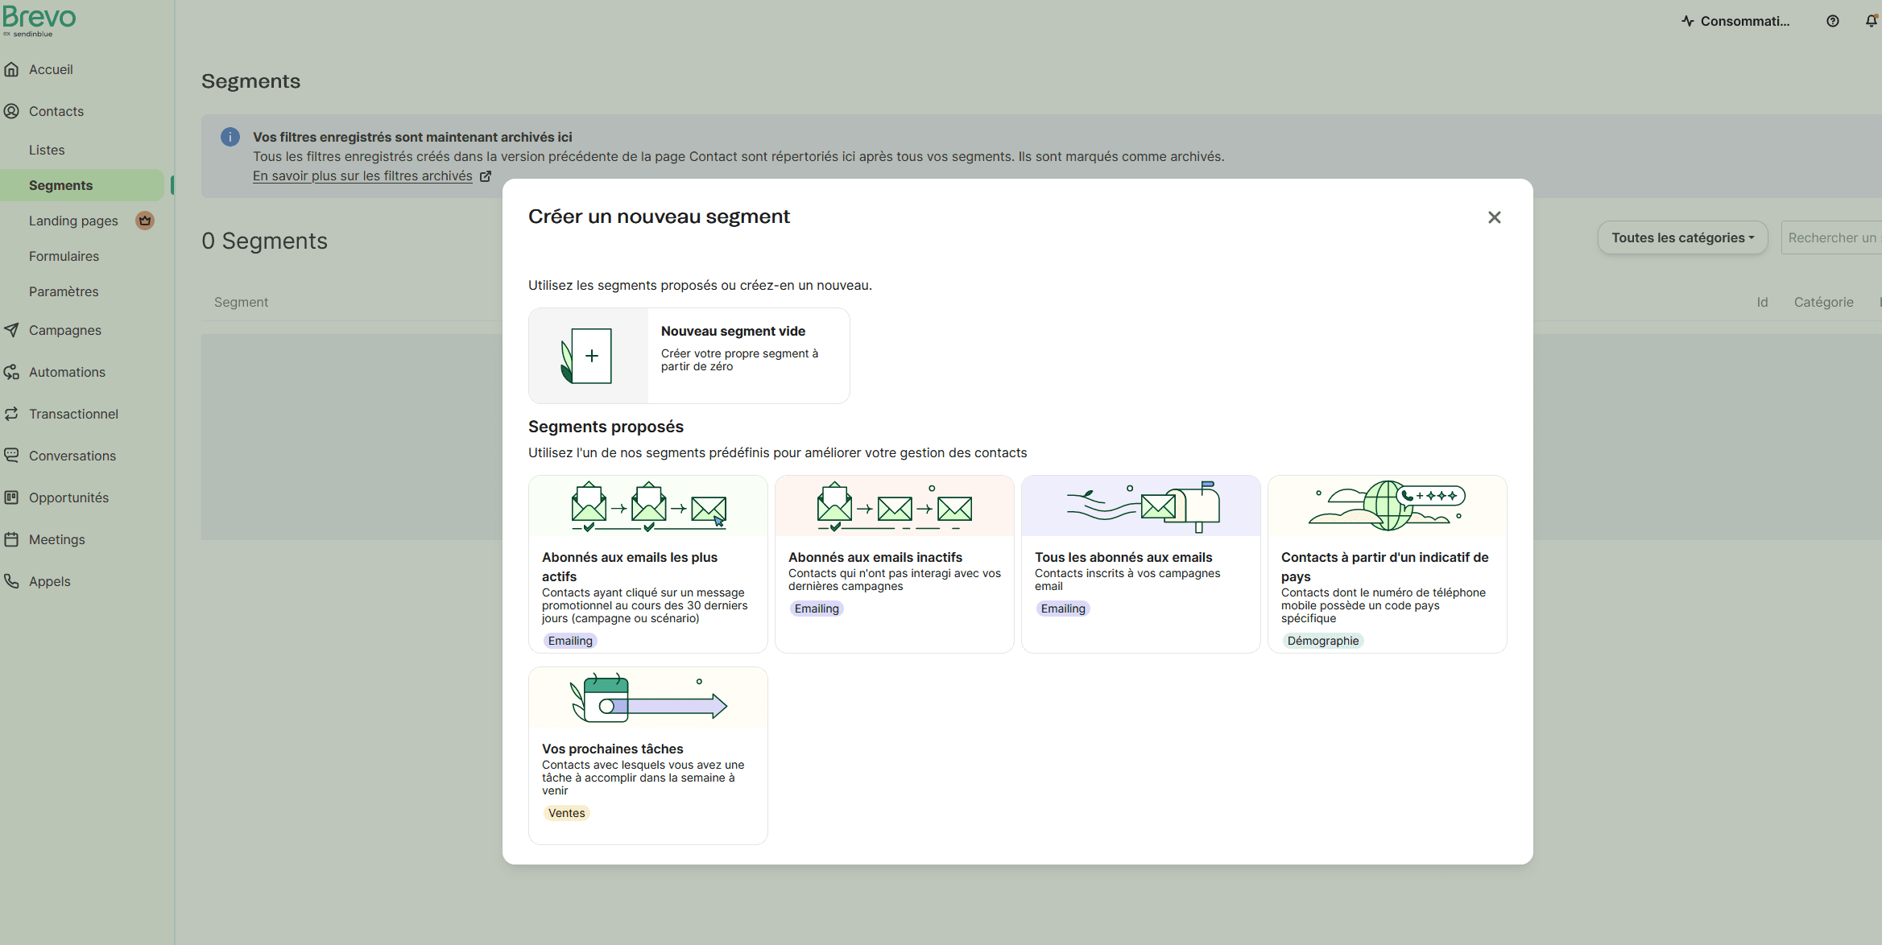Open Accueil in the sidebar
This screenshot has width=1882, height=945.
point(51,69)
